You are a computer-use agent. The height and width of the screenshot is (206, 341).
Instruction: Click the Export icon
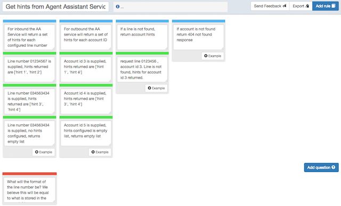coord(307,6)
